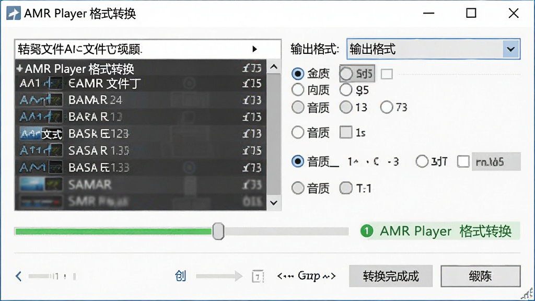Click the gray right arrow after 创
This screenshot has height=301, width=535.
(x=219, y=276)
